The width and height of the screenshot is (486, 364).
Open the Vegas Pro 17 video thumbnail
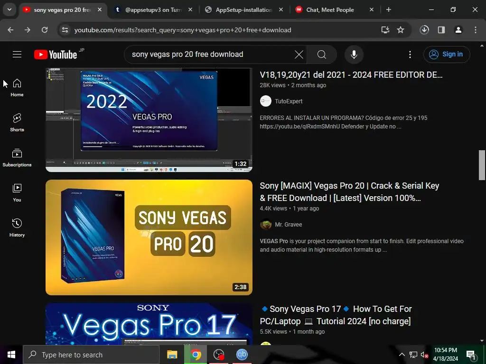point(149,324)
